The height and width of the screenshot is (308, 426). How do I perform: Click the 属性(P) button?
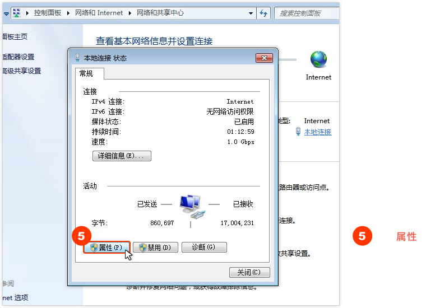pyautogui.click(x=106, y=248)
